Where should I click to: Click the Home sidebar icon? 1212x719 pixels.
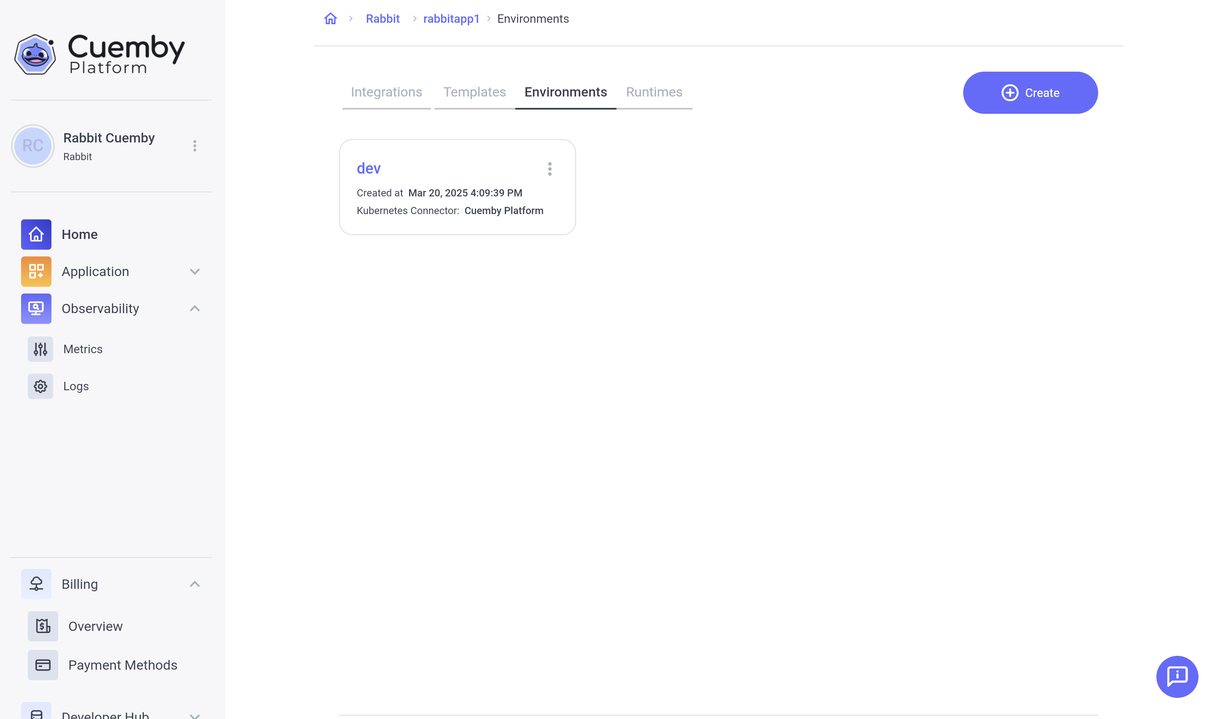pyautogui.click(x=36, y=234)
